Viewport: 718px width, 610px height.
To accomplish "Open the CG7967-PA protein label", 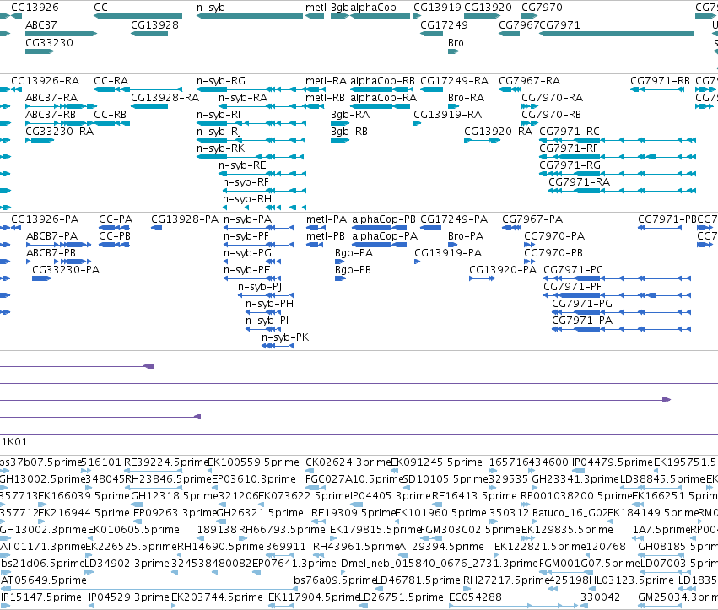I will [x=532, y=219].
